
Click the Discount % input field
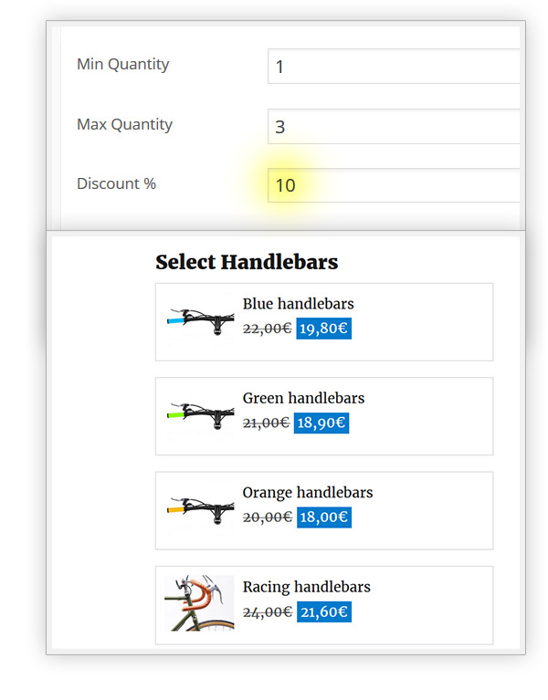click(393, 185)
